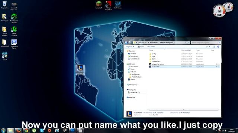The image size is (238, 133).
Task: Click Favorites in the navigation pane
Action: point(132,51)
